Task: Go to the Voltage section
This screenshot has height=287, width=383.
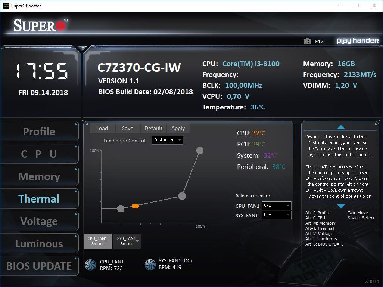Action: coord(39,221)
